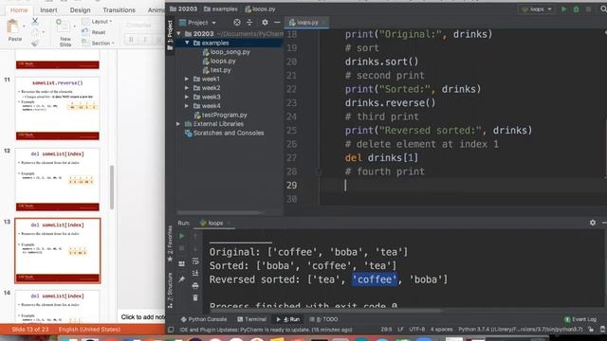Collapse the examples folder

tap(188, 43)
